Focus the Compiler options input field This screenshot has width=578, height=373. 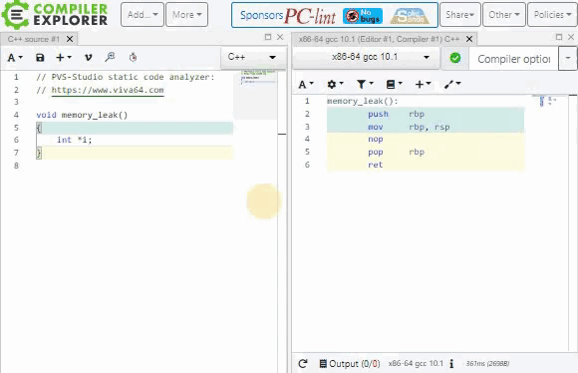[513, 58]
